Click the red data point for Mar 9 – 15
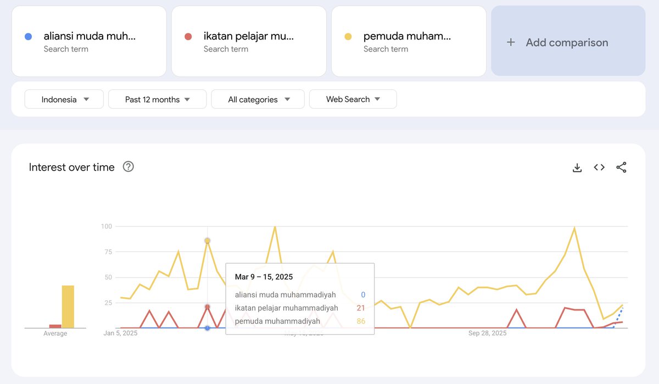The image size is (659, 384). pos(207,307)
